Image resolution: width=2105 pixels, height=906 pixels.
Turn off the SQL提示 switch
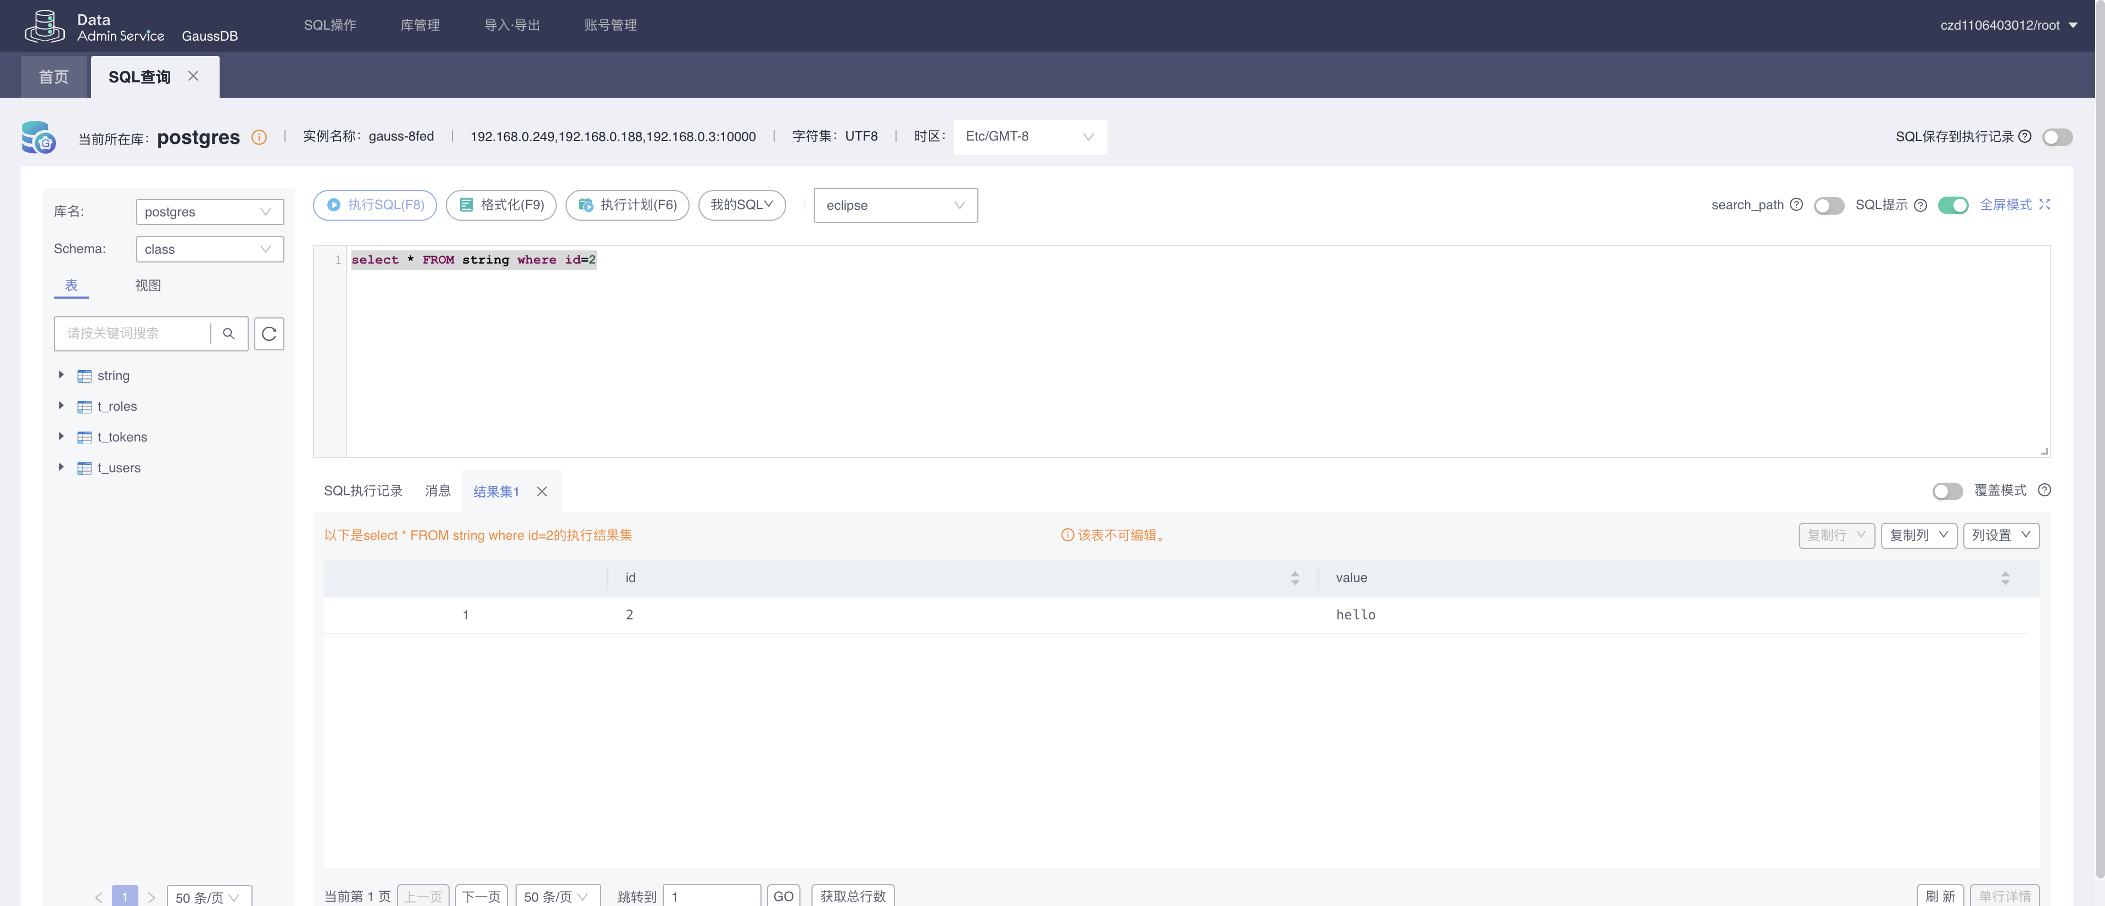(1953, 205)
